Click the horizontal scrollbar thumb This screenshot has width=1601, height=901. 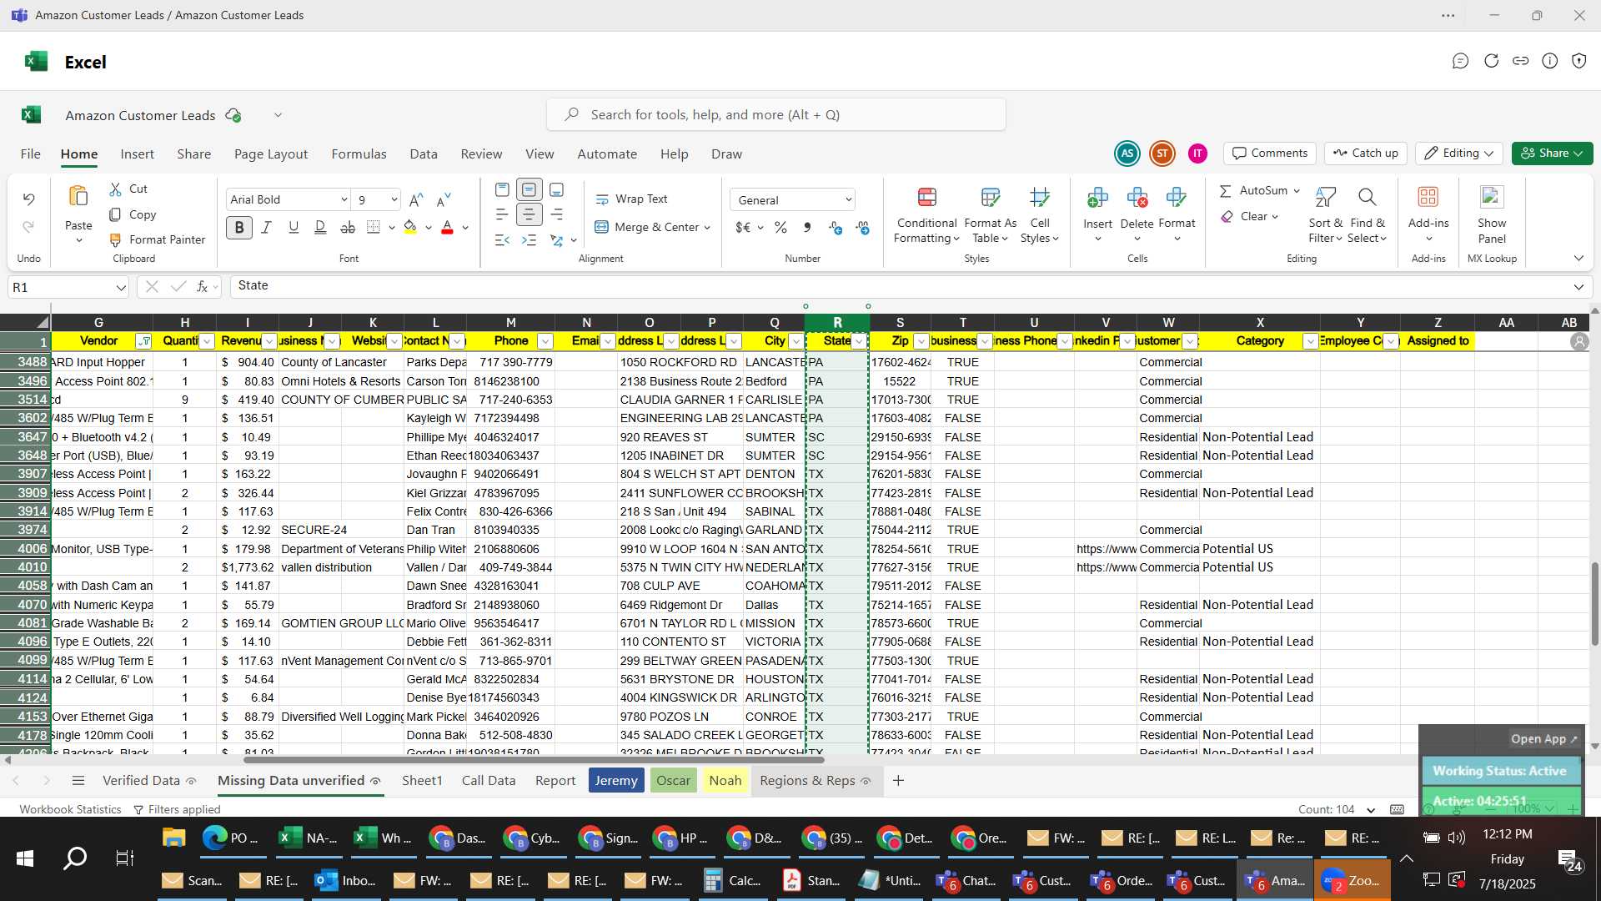coord(534,759)
